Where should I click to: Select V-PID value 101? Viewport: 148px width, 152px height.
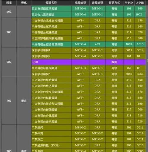pos(129,9)
